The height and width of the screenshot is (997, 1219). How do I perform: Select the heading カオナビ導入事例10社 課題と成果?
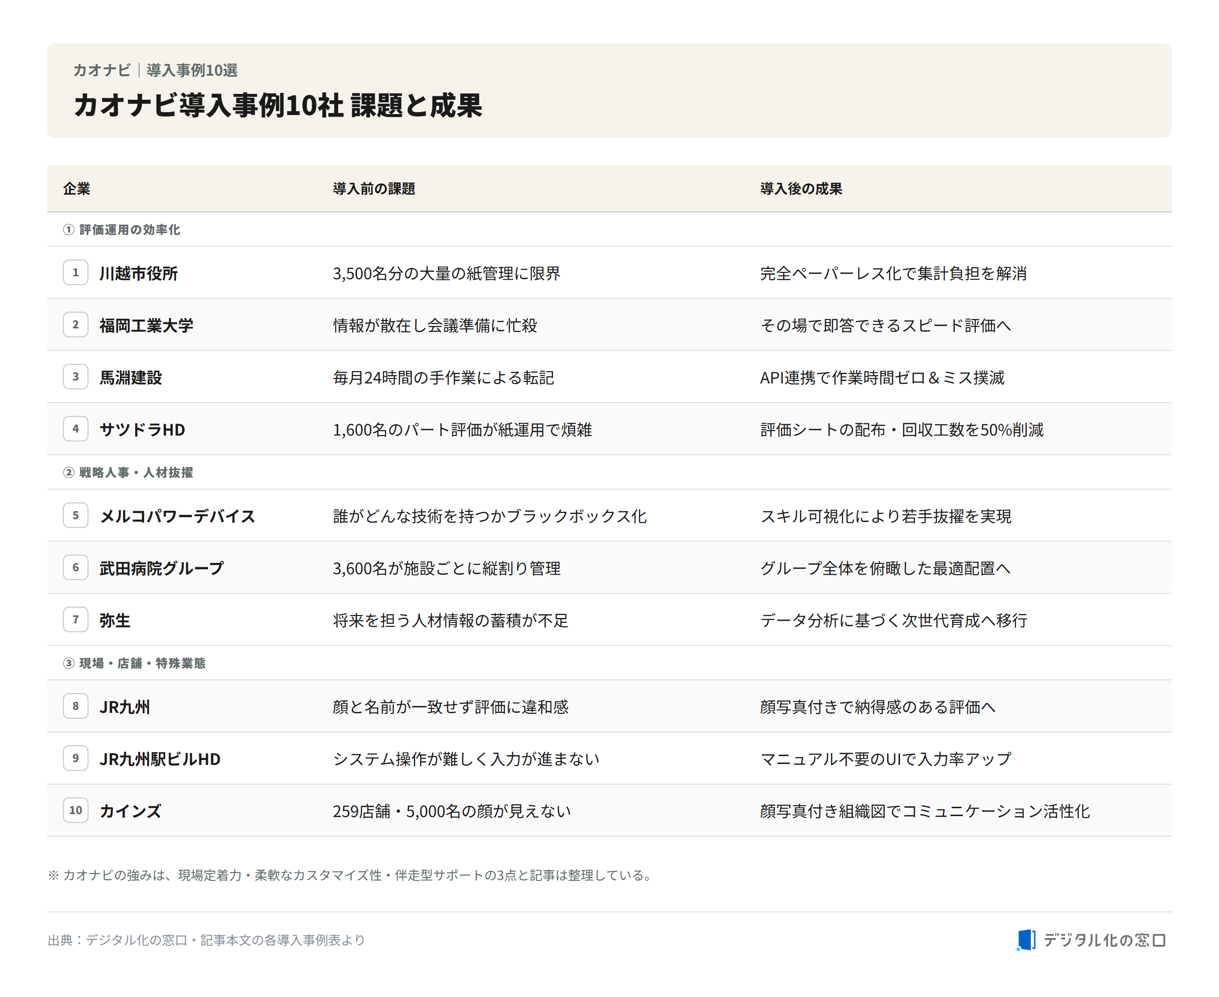pyautogui.click(x=278, y=105)
